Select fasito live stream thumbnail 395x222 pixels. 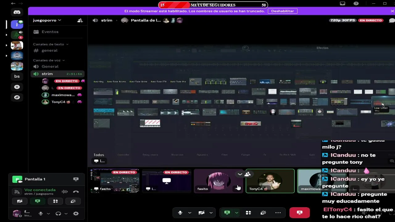click(x=115, y=181)
